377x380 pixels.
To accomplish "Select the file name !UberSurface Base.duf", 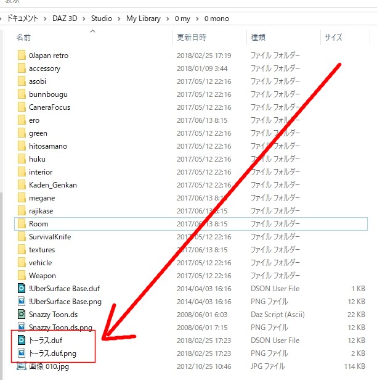I will click(64, 289).
